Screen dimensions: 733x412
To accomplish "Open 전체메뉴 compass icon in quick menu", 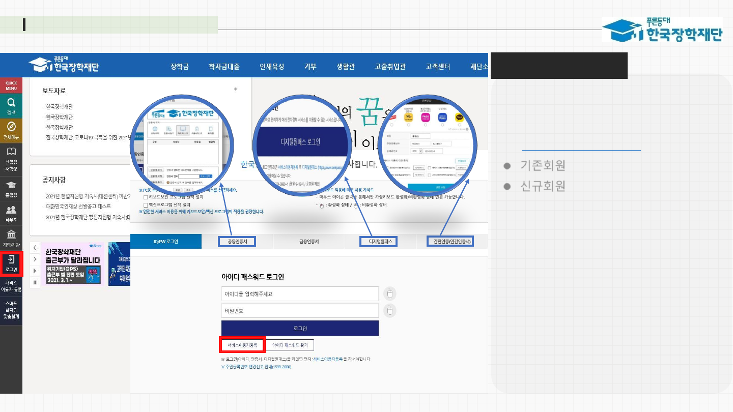I will coord(11,130).
